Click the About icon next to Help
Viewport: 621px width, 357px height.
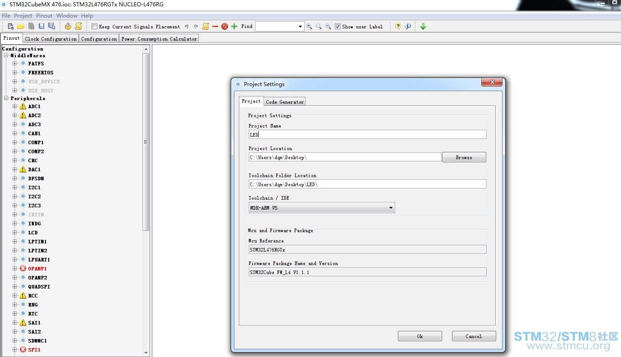click(408, 27)
